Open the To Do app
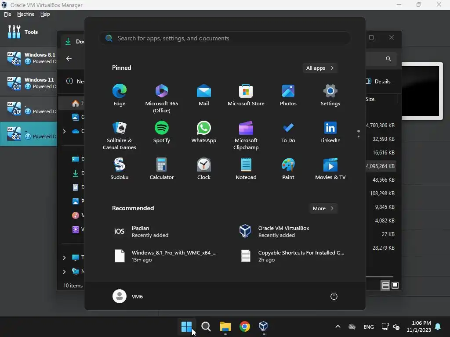 (x=288, y=132)
